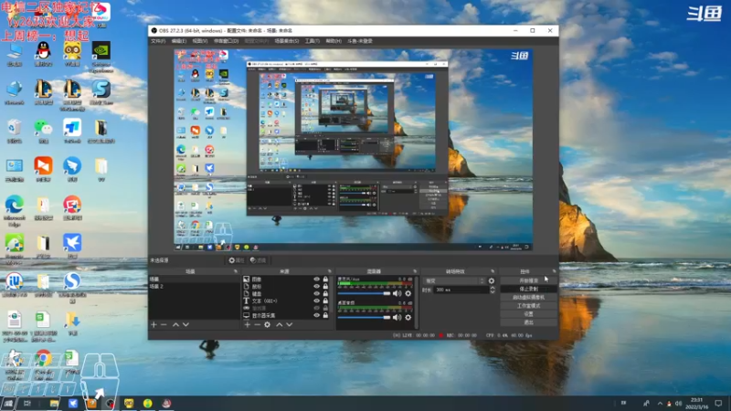Open the 场景集合(S) Scene Collection menu
Viewport: 731px width, 411px height.
pos(287,41)
